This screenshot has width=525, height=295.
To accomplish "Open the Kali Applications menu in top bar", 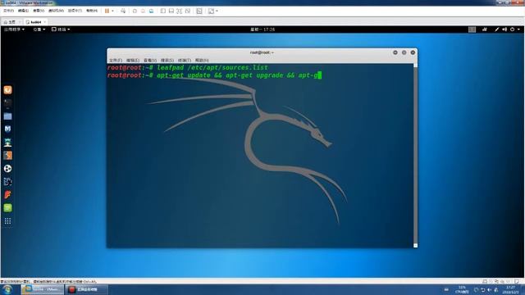I will (14, 29).
